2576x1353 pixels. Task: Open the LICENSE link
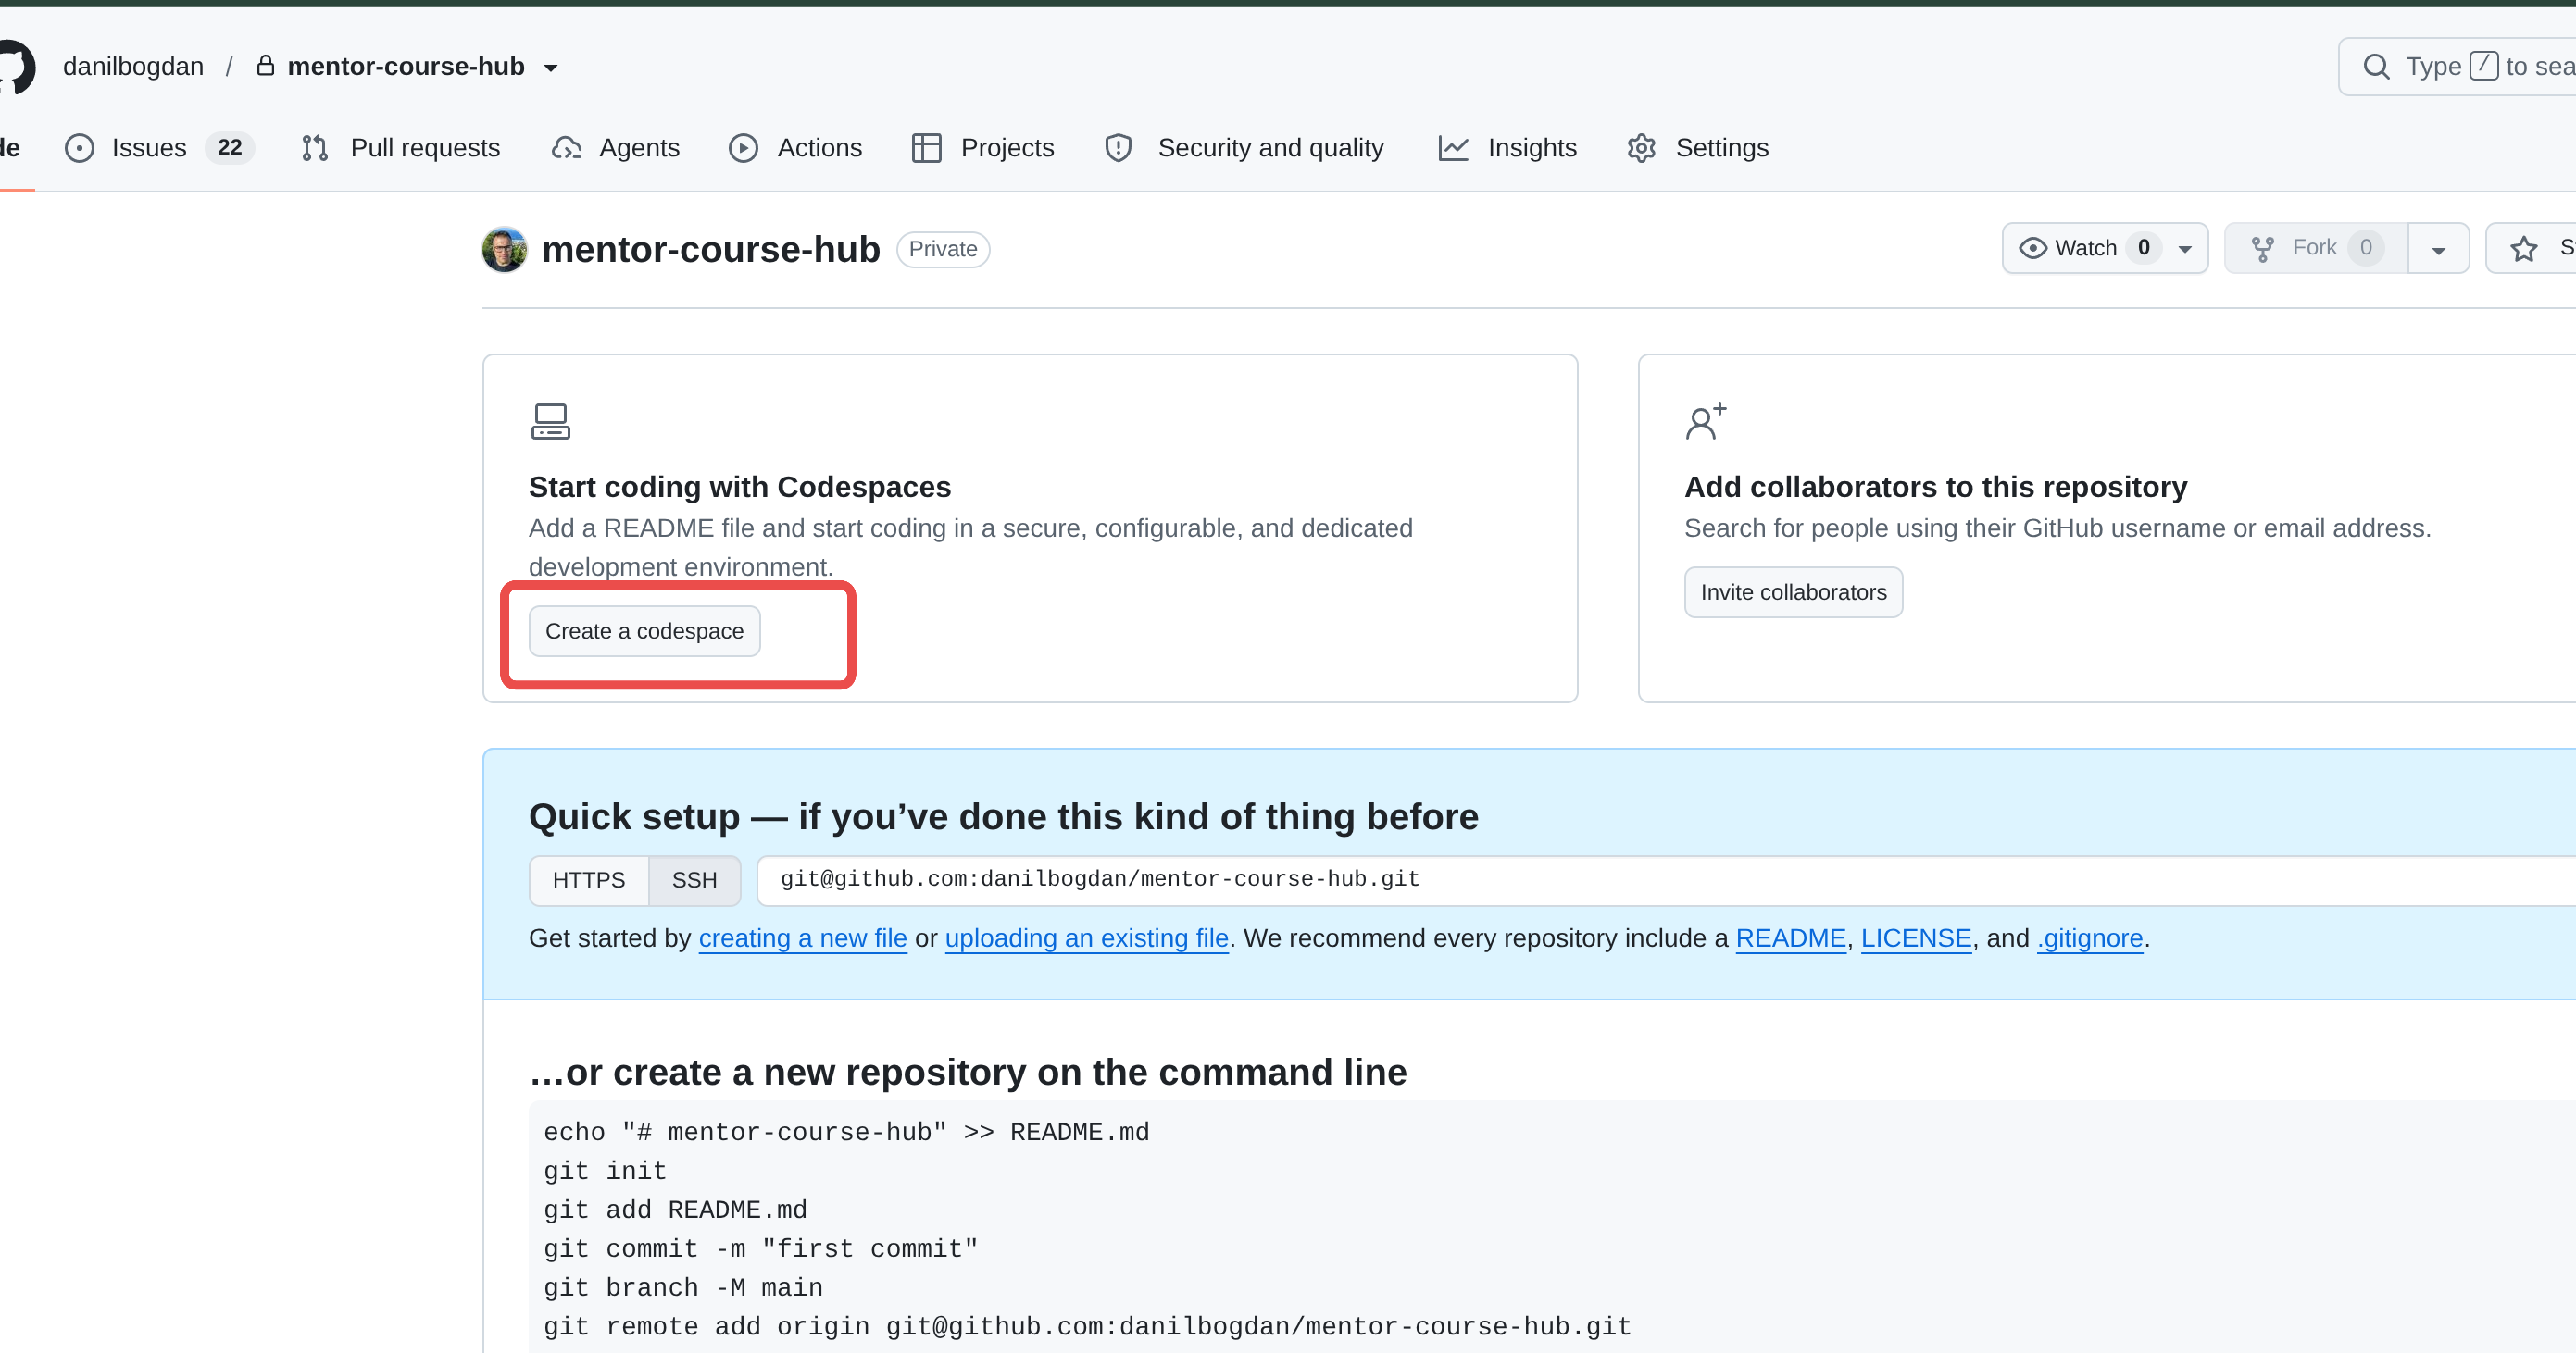[1916, 938]
